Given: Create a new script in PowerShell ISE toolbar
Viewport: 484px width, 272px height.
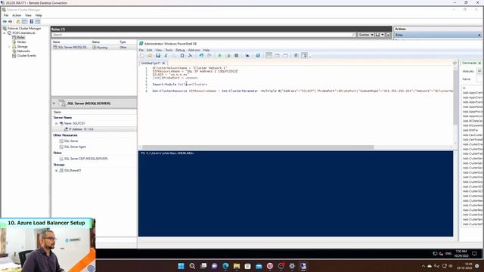Looking at the screenshot, I should (141, 55).
